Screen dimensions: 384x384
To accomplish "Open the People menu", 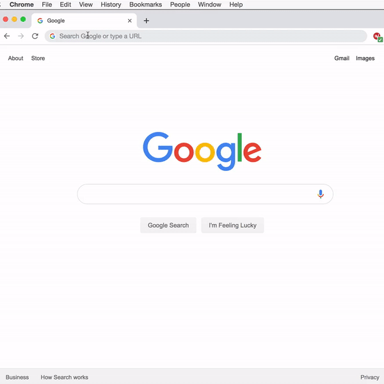I will pyautogui.click(x=180, y=4).
